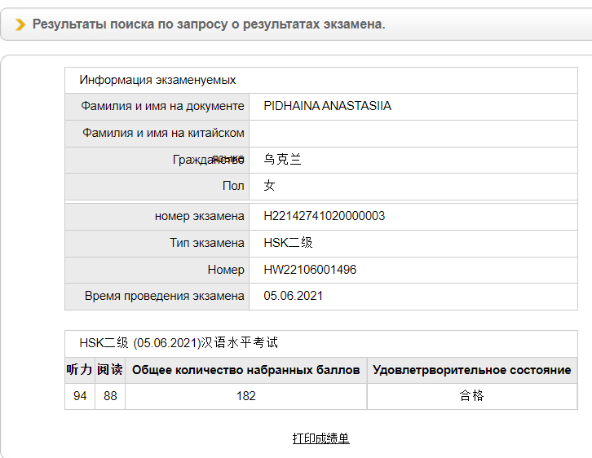Viewport: 592px width, 458px height.
Task: Click the pass status 合格 cell
Action: [x=471, y=396]
